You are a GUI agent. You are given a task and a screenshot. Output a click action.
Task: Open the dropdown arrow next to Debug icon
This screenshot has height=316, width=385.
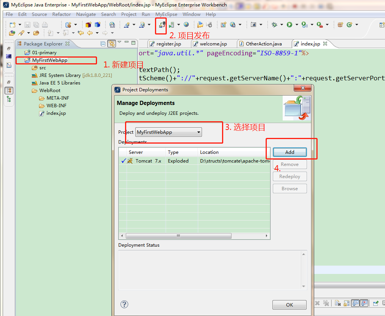tap(282, 25)
